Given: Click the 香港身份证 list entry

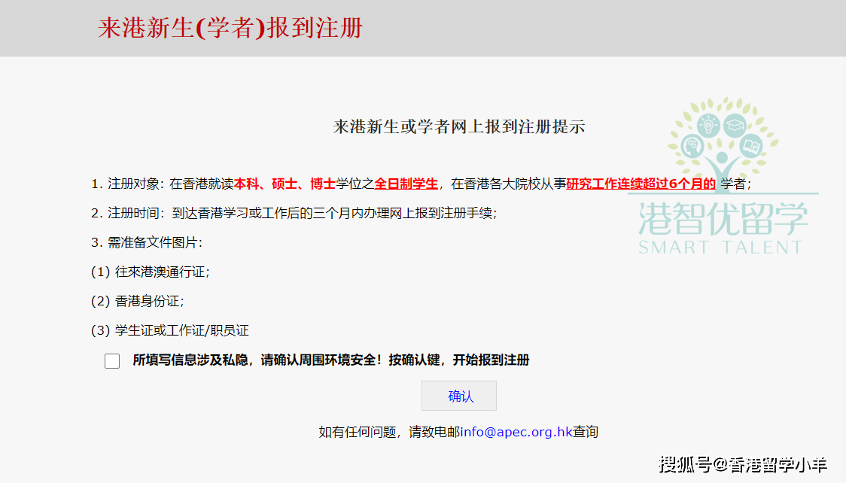Looking at the screenshot, I should [139, 301].
